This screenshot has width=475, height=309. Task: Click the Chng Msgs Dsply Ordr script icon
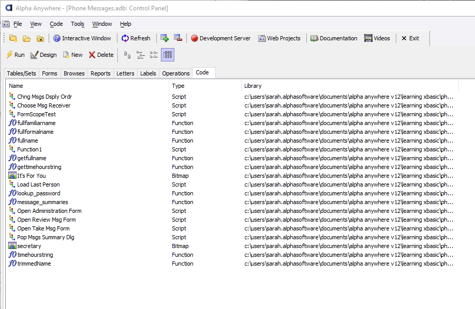(12, 96)
